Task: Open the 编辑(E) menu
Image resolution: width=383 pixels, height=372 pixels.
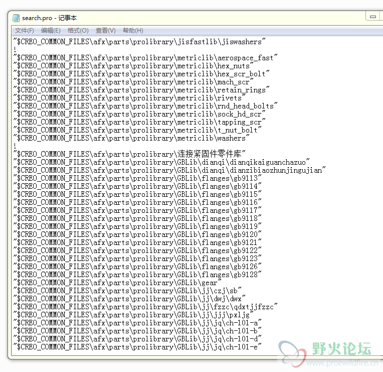Action: [x=51, y=31]
